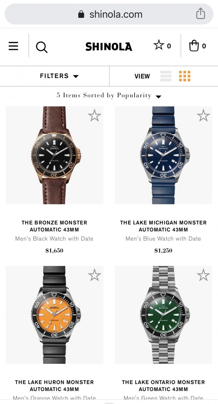Switch to list view layout

point(166,76)
